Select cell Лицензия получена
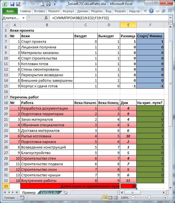175x203 pixels. point(47,47)
